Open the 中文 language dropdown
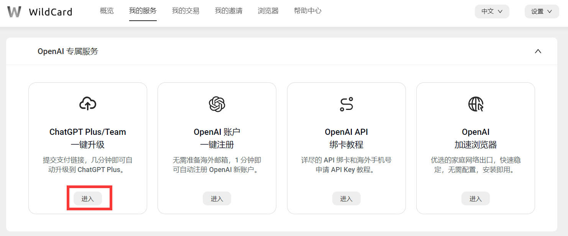The width and height of the screenshot is (568, 236). pos(492,11)
